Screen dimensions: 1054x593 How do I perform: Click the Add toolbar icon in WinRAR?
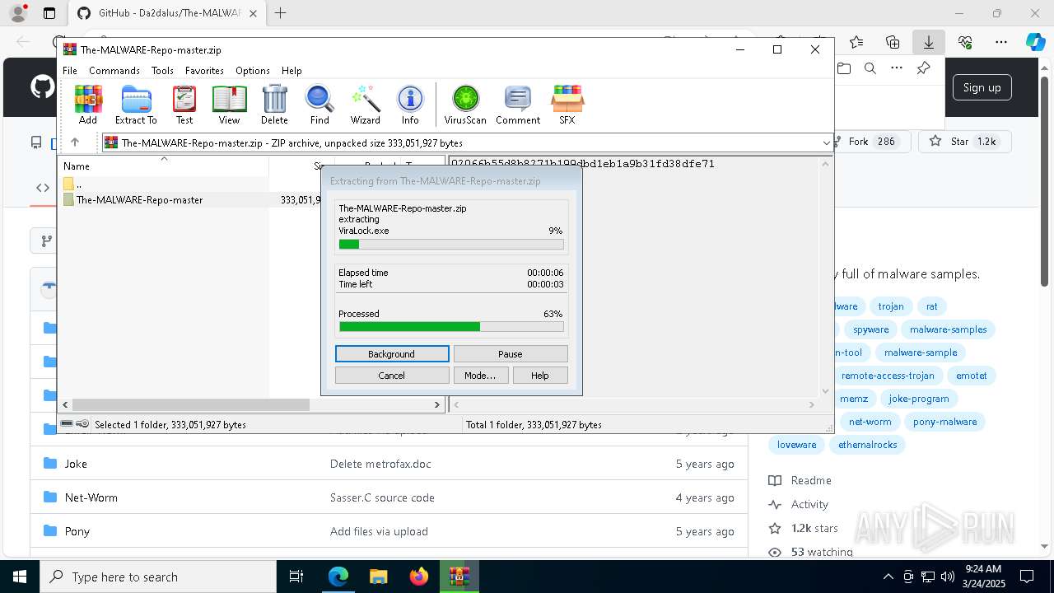point(88,105)
